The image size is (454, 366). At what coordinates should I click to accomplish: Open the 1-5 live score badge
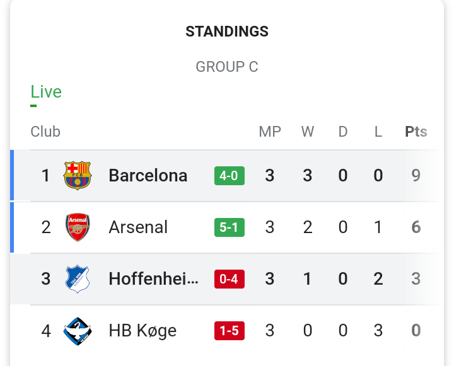coord(230,331)
